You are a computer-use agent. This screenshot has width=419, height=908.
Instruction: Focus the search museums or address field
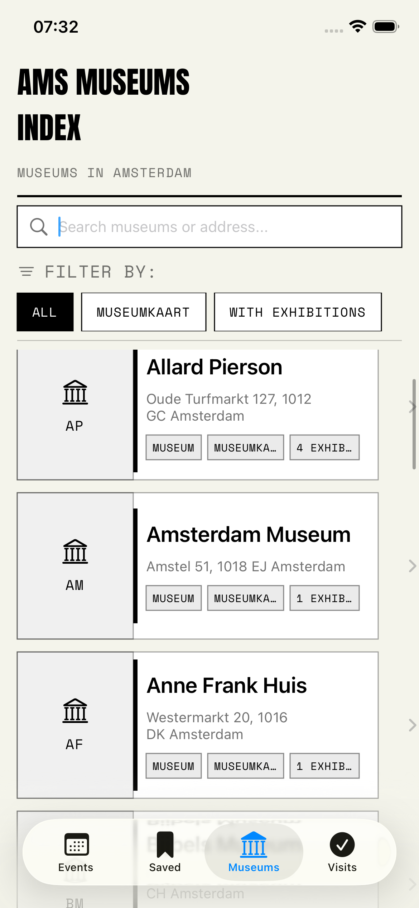[x=209, y=227]
